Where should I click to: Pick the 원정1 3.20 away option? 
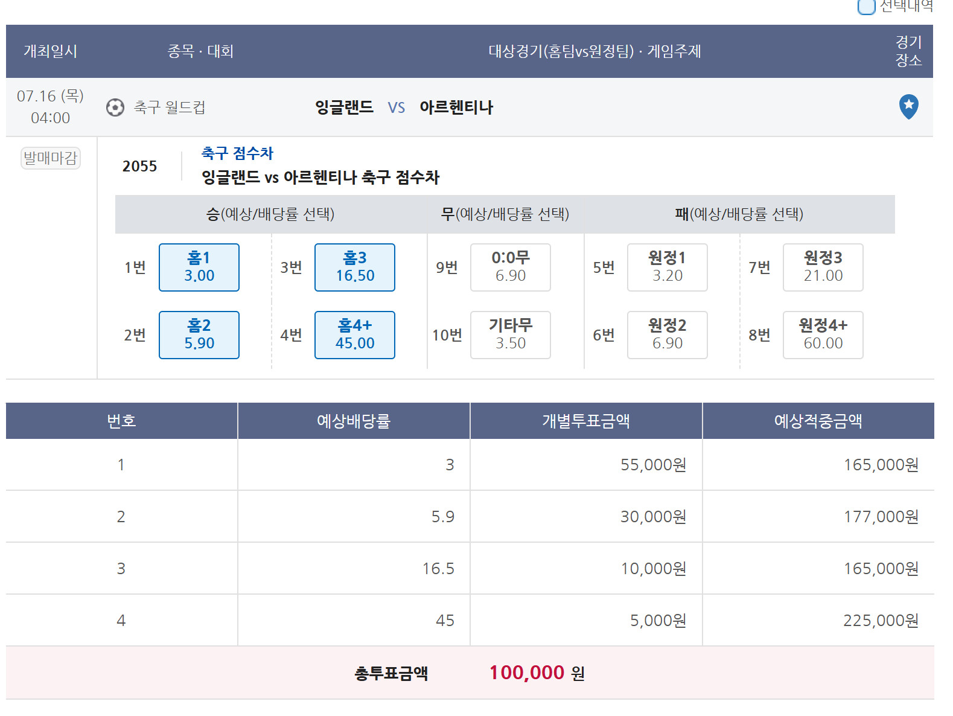(x=668, y=267)
